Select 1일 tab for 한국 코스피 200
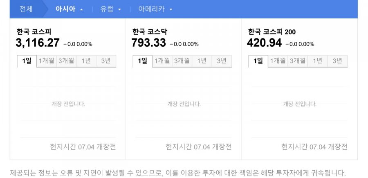Image resolution: width=368 pixels, height=178 pixels. (x=258, y=61)
